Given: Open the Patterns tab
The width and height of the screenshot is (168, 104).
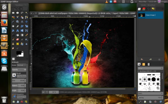Looking at the screenshot, I should coord(144,64).
